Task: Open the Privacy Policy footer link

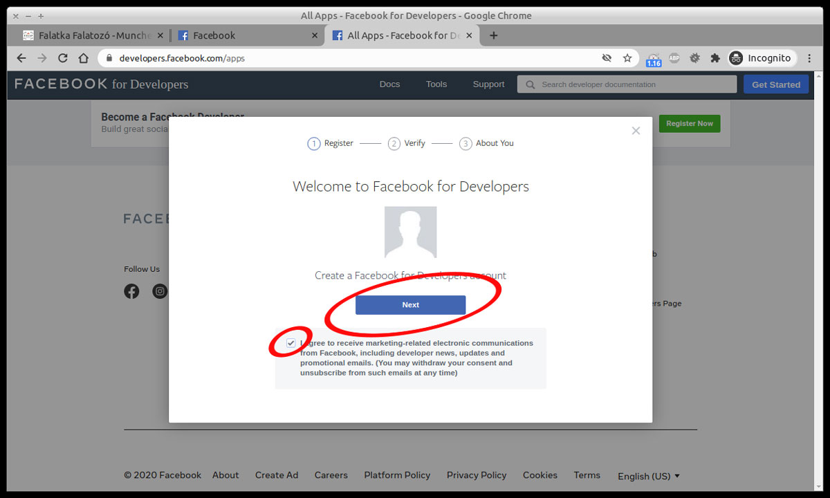Action: (476, 475)
